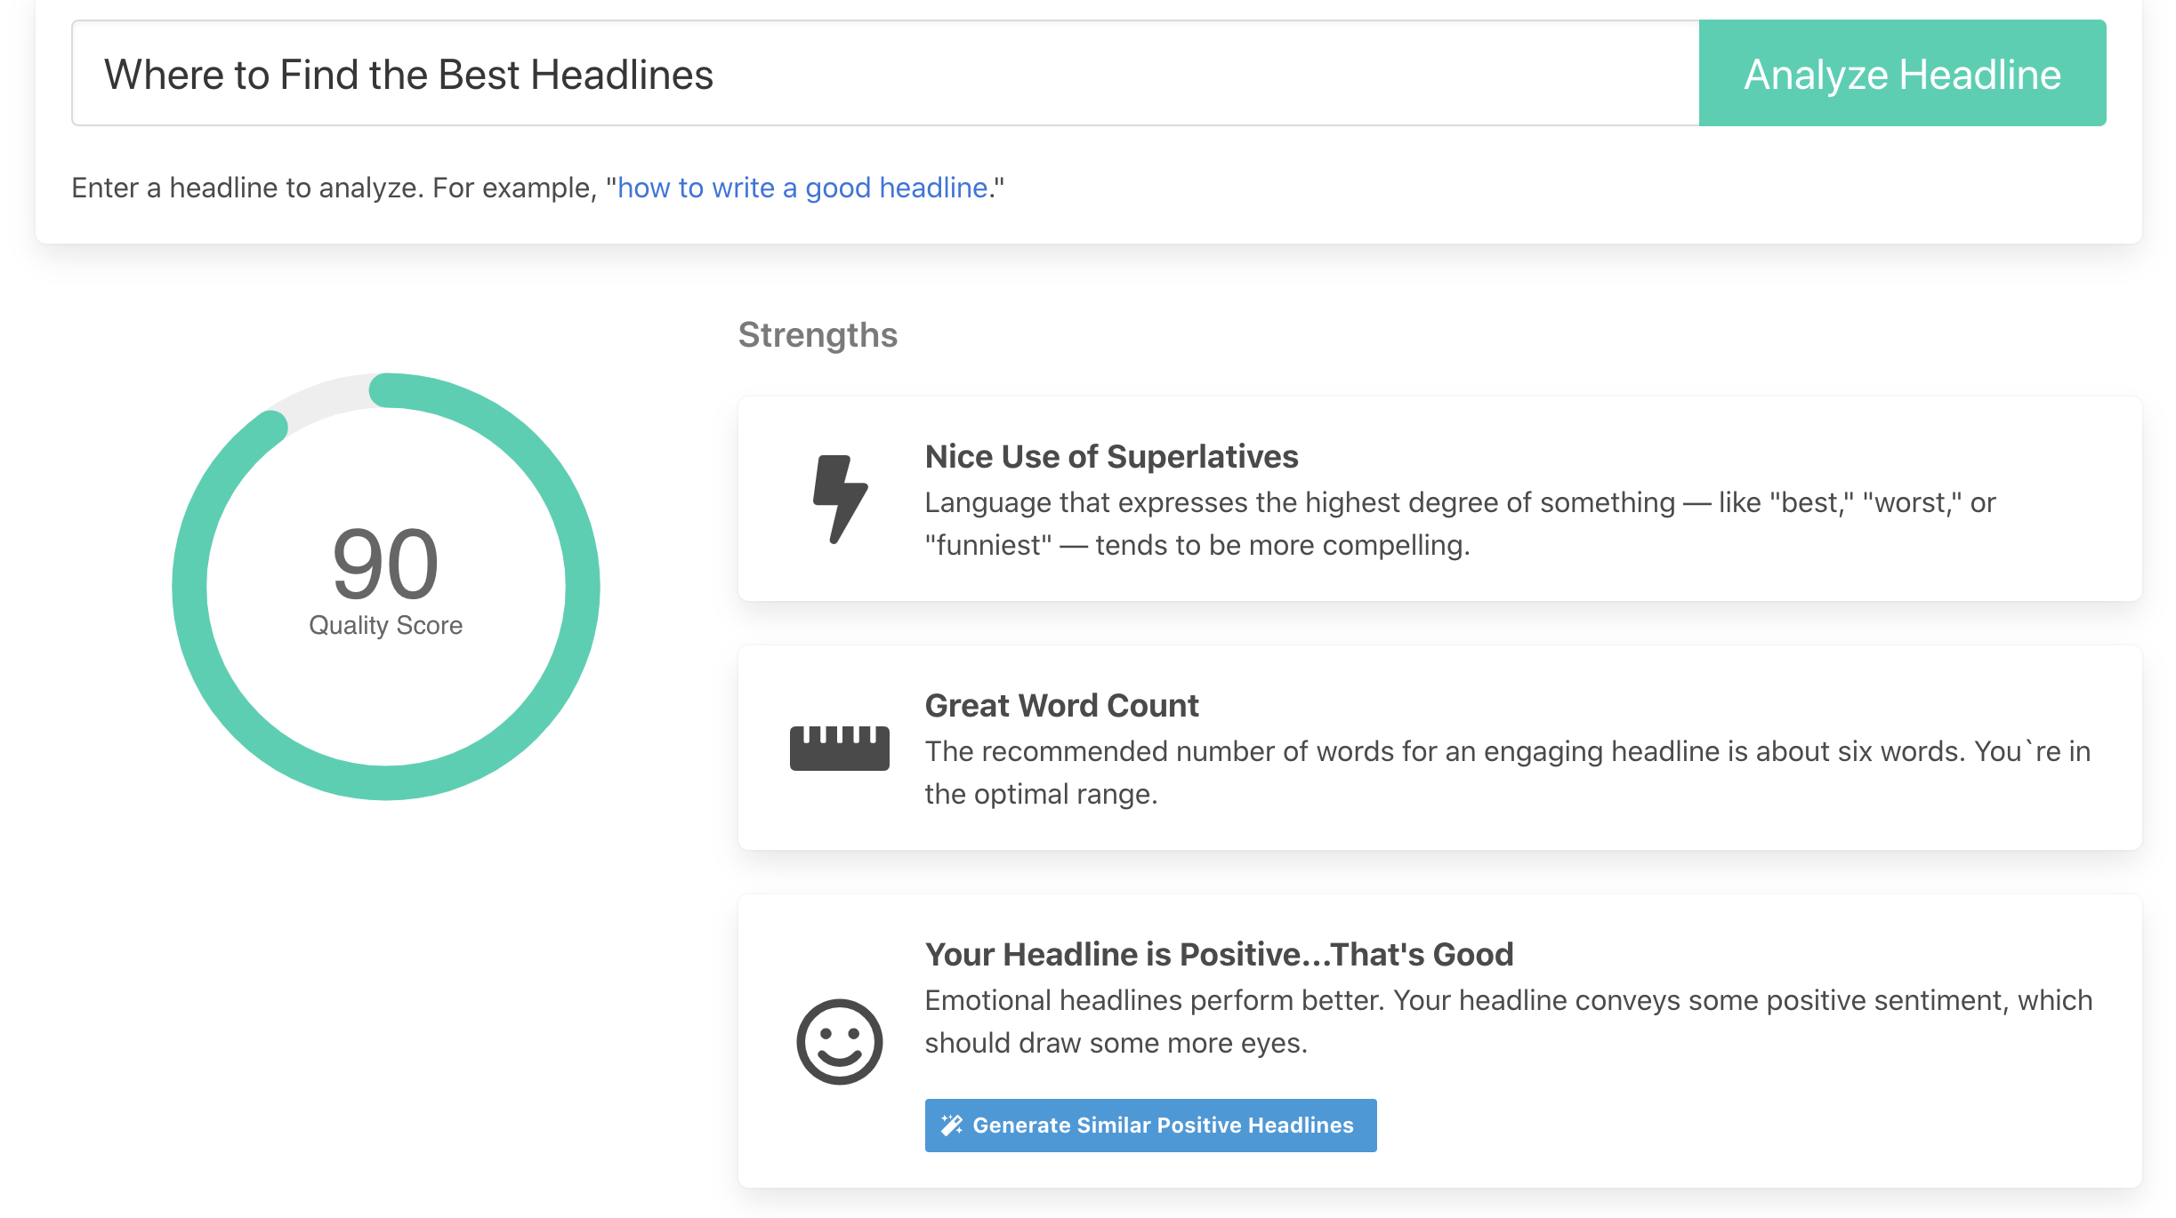Click the Analyze Headline button

1902,73
